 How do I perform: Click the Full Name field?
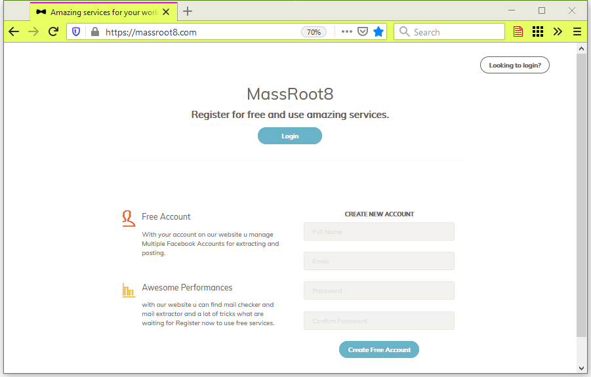[x=378, y=231]
